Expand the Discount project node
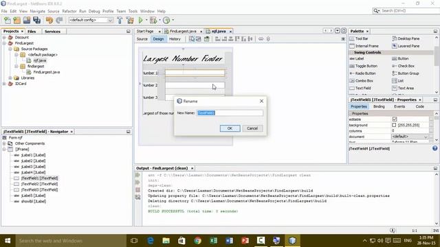Image resolution: width=440 pixels, height=247 pixels. [4, 37]
